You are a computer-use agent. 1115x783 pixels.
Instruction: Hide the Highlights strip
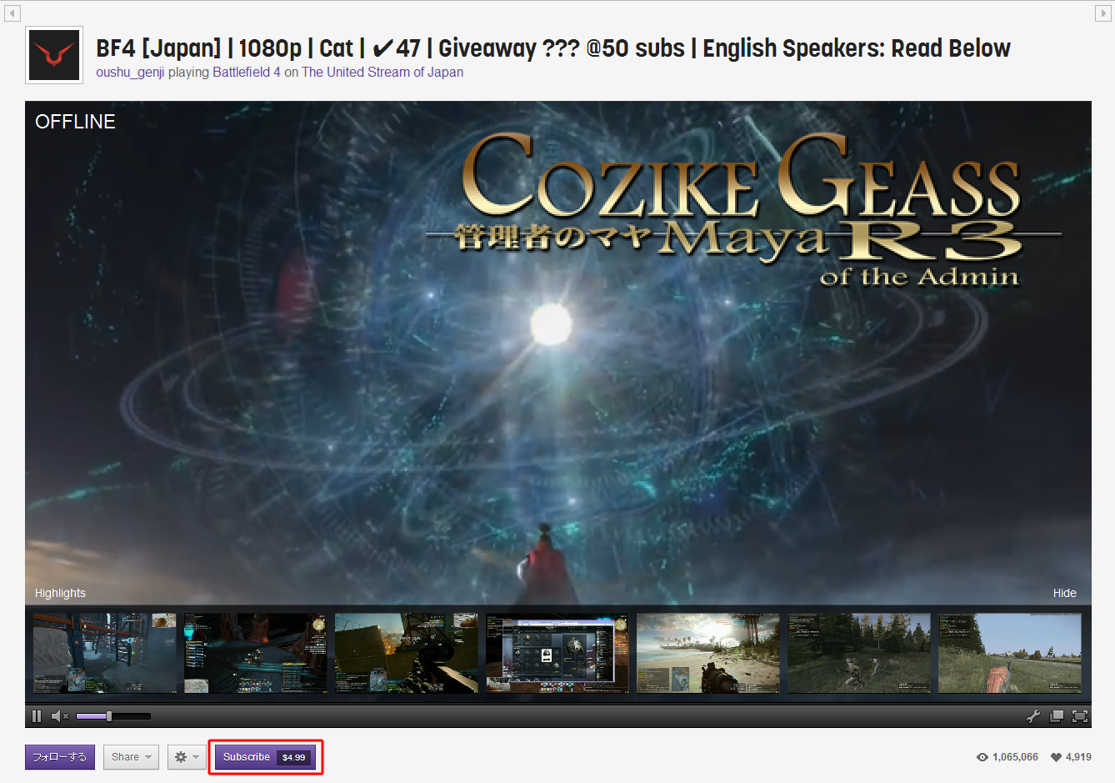(1065, 593)
